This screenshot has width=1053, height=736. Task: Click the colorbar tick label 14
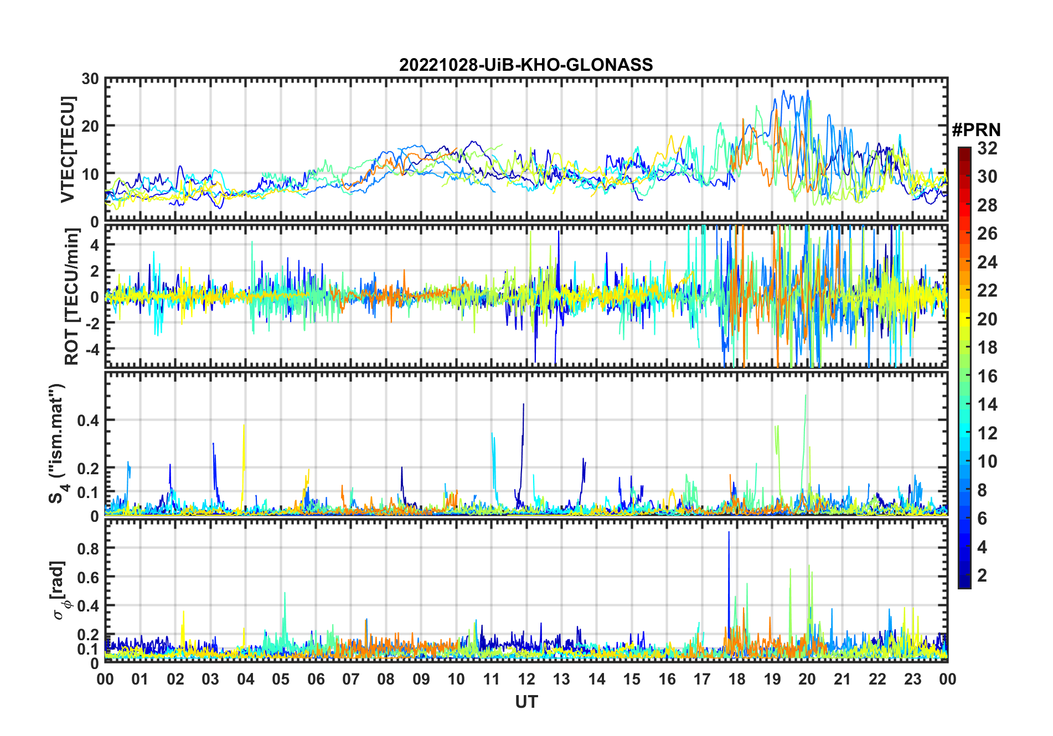tap(987, 404)
